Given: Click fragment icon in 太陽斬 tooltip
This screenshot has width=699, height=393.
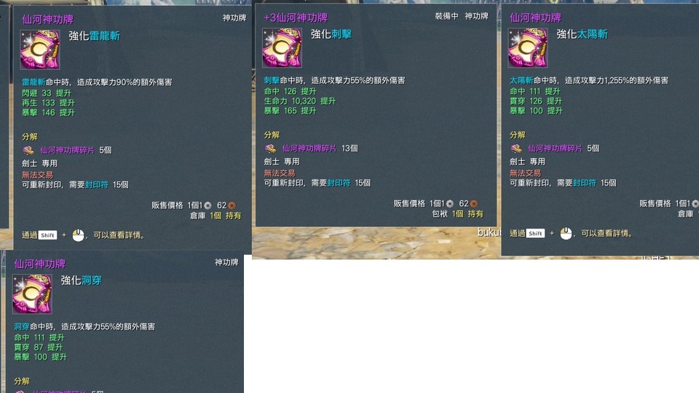Looking at the screenshot, I should (516, 148).
